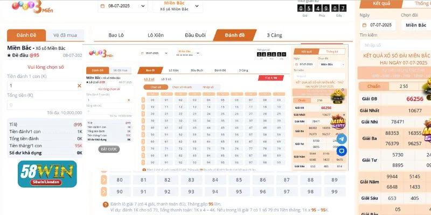Open the Lô Xiên tab on main page
The height and width of the screenshot is (215, 431).
(156, 35)
